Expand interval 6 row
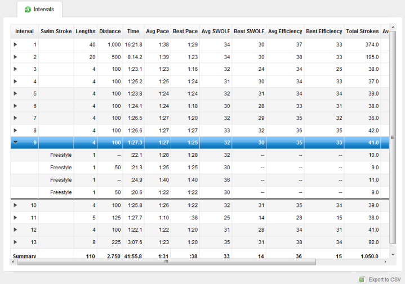The width and height of the screenshot is (405, 284). point(15,106)
